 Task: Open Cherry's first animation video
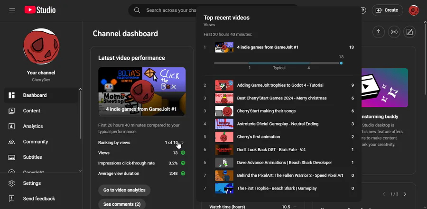point(278,136)
